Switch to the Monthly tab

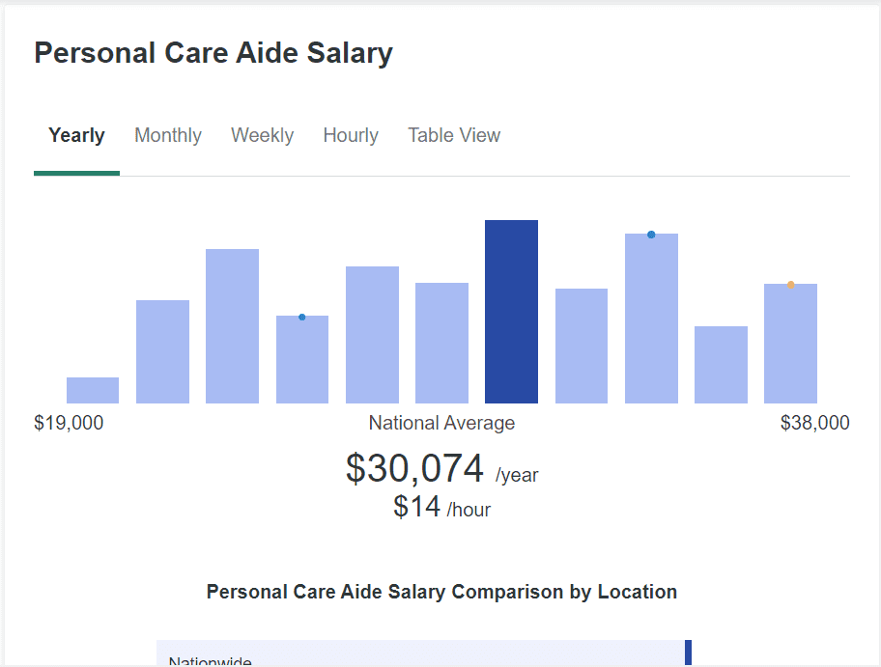coord(168,136)
